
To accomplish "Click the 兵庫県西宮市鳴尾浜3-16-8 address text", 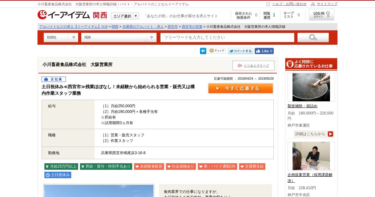I will 123,153.
